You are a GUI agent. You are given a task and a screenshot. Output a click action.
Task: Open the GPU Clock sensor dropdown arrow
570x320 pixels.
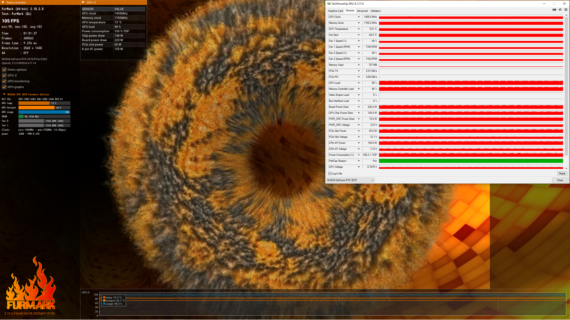pyautogui.click(x=359, y=17)
